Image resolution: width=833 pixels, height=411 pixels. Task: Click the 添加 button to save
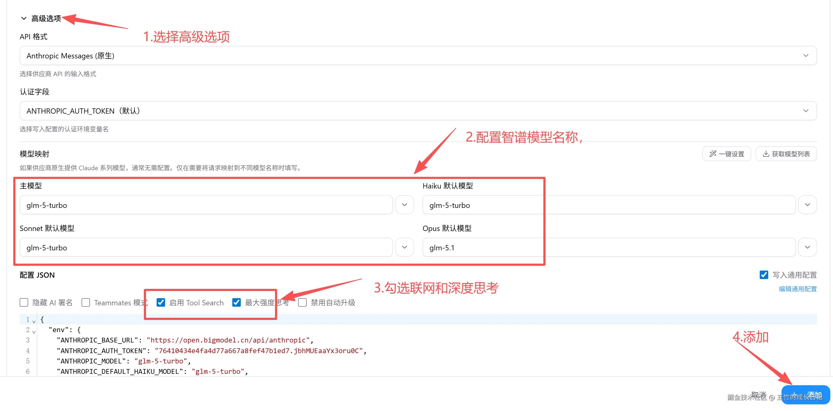click(x=805, y=395)
